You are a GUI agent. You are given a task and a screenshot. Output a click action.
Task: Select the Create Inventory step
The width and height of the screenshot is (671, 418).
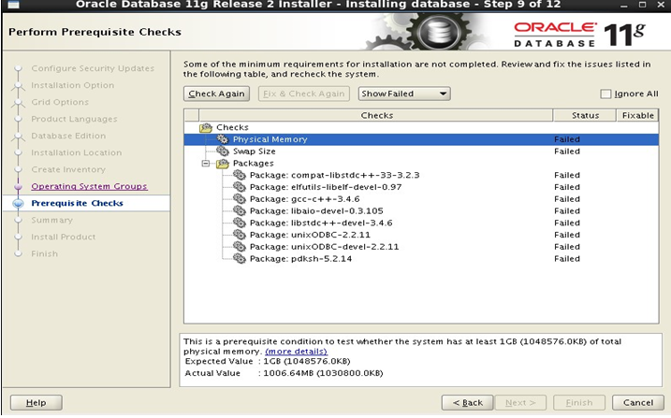[x=68, y=169]
